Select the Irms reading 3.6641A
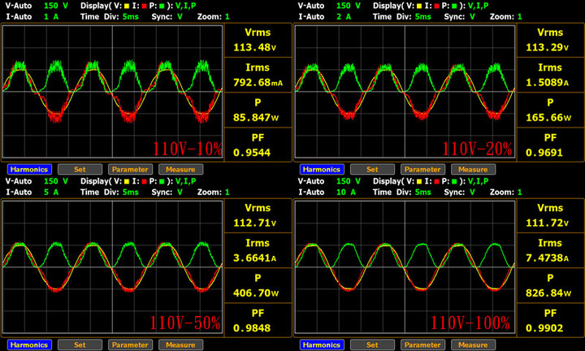585x351 pixels. coord(255,258)
